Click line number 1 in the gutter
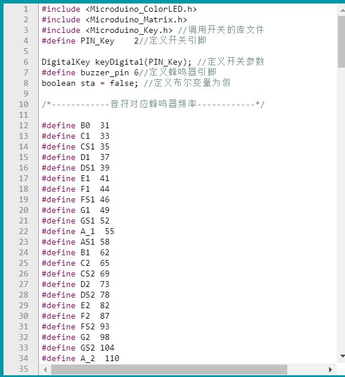Image resolution: width=345 pixels, height=377 pixels. 26,9
